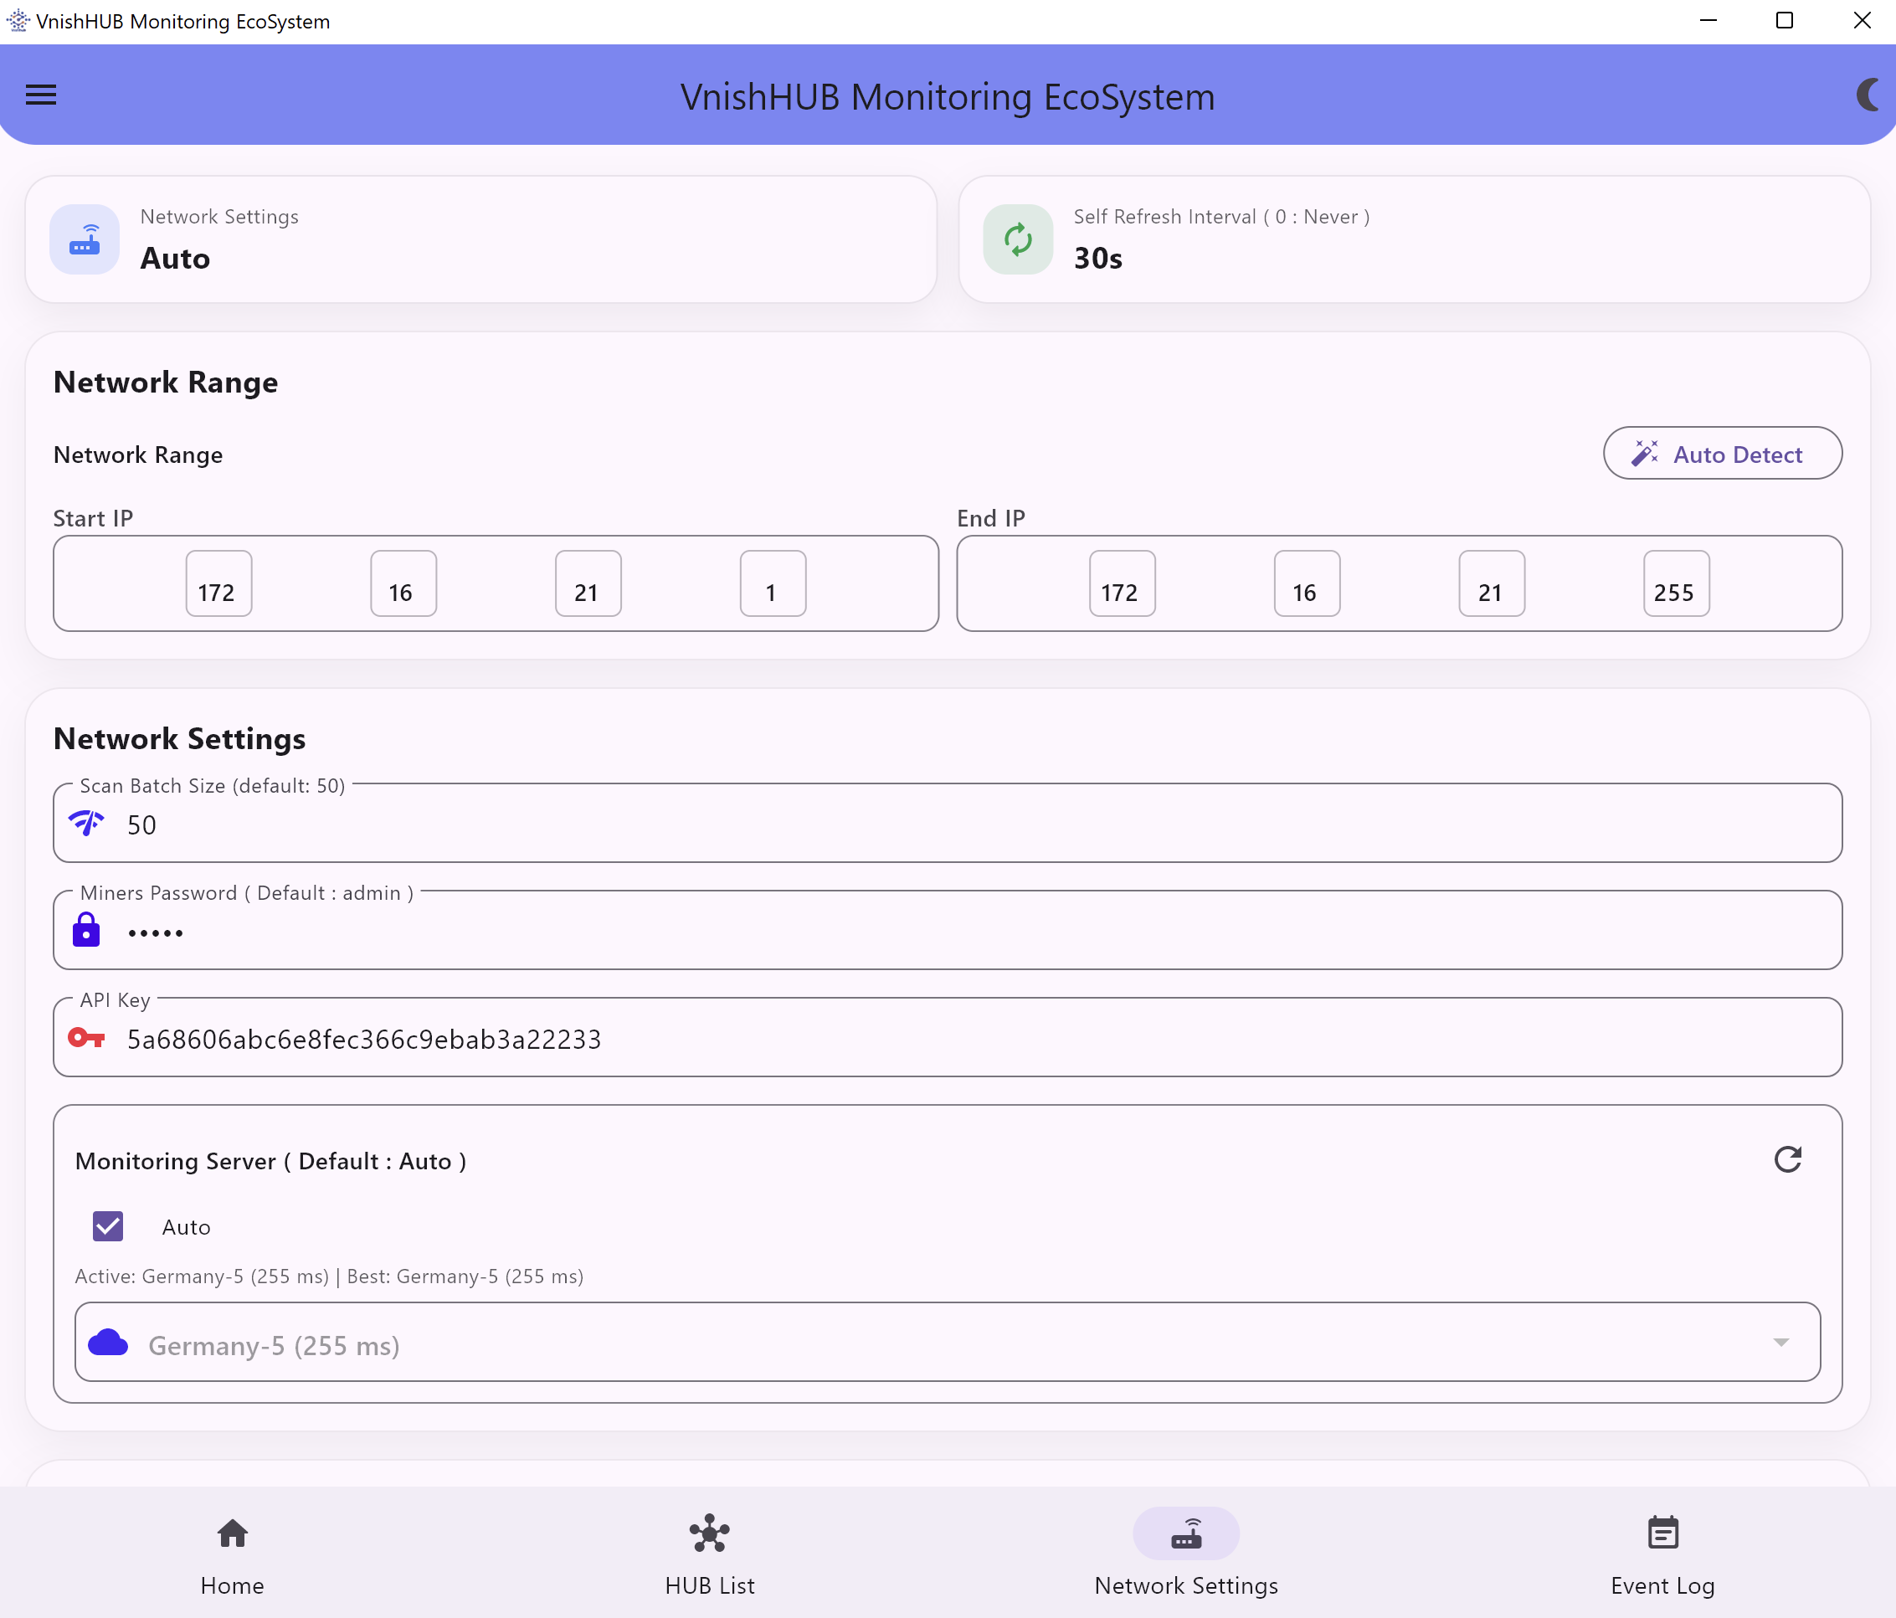Minimize the application window
Image resolution: width=1896 pixels, height=1618 pixels.
click(x=1708, y=20)
